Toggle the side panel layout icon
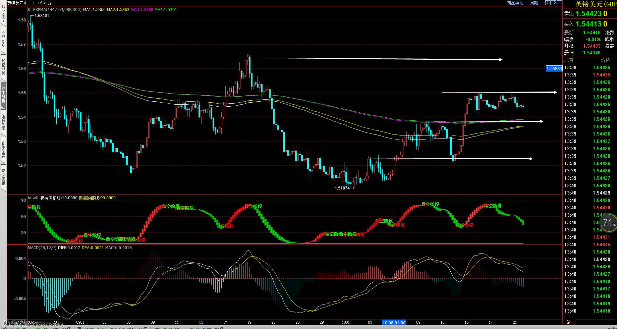Image resolution: width=617 pixels, height=329 pixels. click(559, 3)
